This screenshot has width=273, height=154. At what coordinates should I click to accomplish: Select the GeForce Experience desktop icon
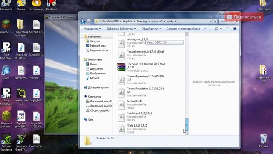pos(6,142)
